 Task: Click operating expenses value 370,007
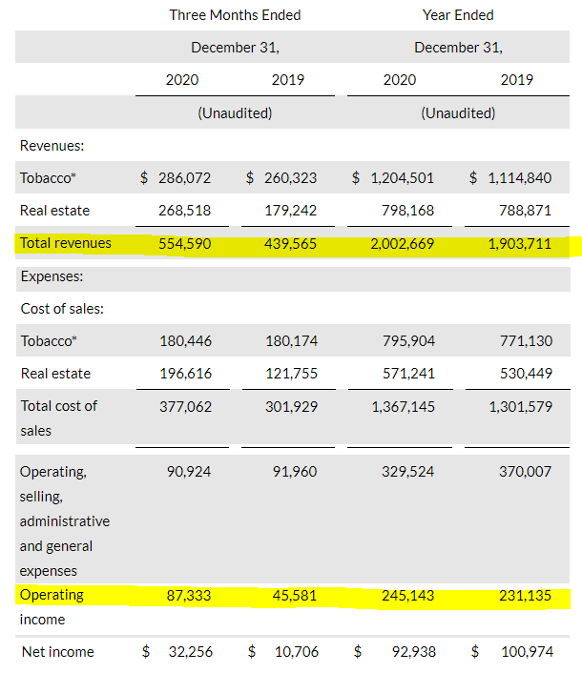click(526, 472)
